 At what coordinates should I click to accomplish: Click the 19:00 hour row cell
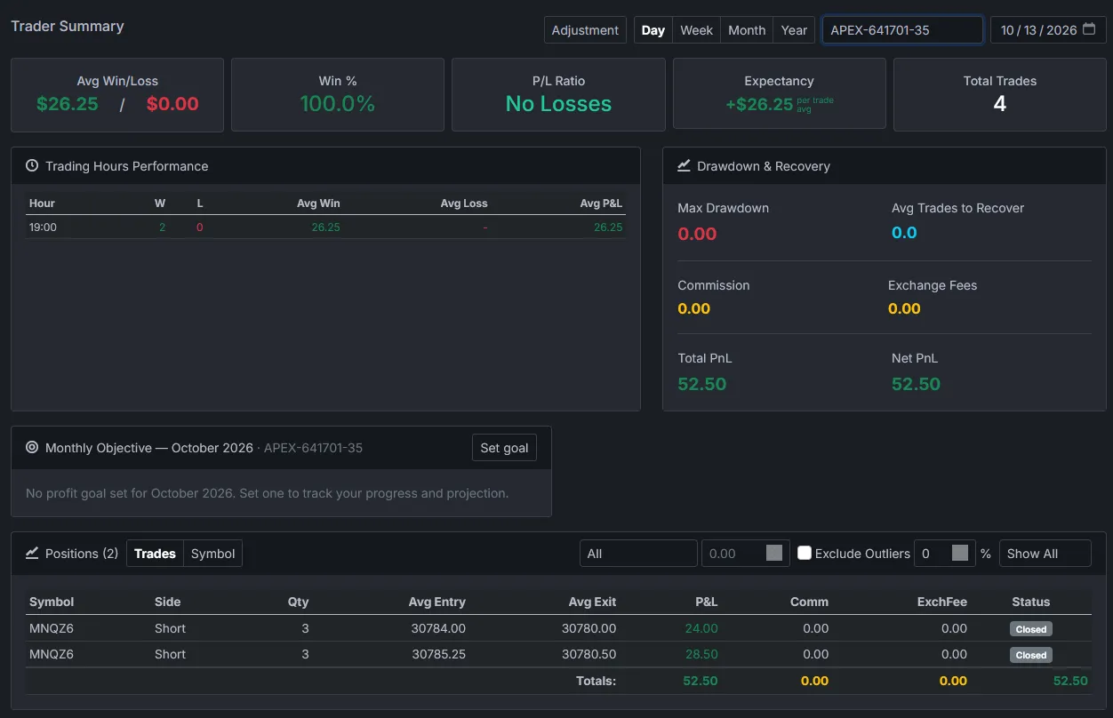(43, 227)
